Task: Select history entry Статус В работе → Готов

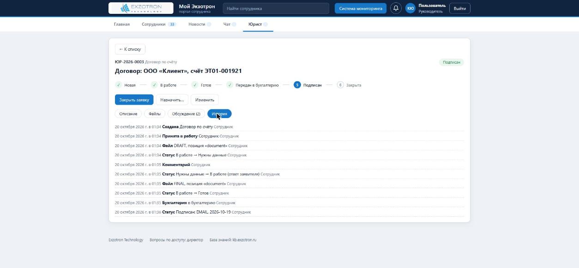Action: tap(289, 193)
